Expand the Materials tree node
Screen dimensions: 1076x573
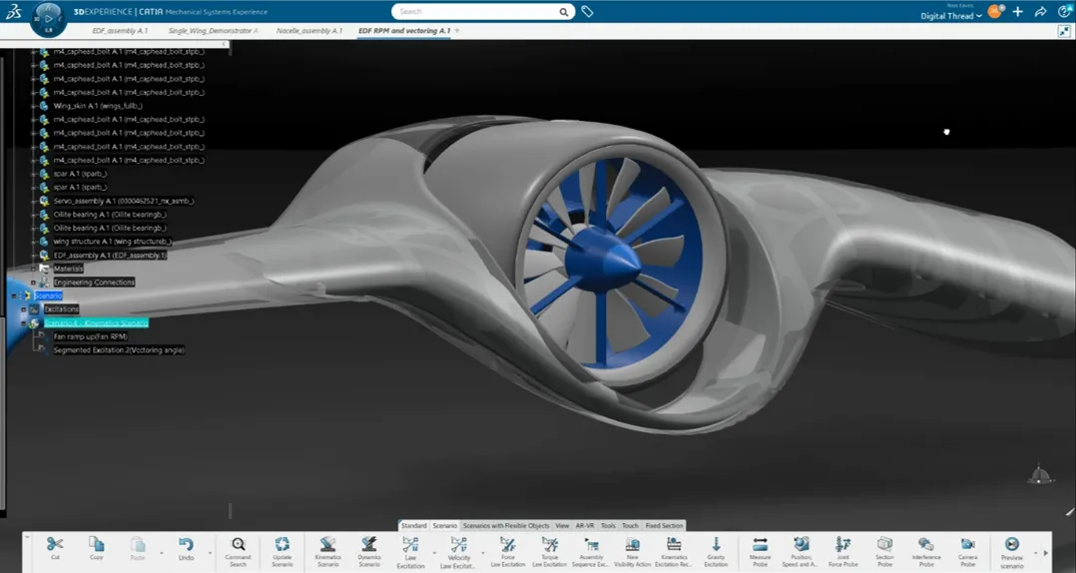(33, 269)
